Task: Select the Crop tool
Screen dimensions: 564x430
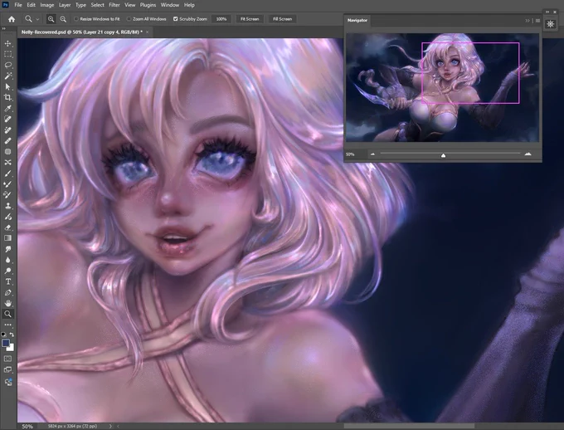Action: coord(8,98)
